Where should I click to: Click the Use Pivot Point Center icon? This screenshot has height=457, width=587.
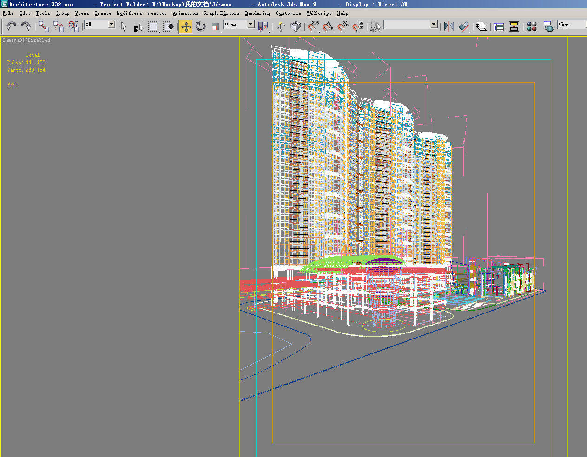click(263, 26)
